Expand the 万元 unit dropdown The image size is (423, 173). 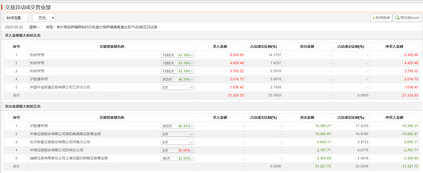[x=44, y=18]
